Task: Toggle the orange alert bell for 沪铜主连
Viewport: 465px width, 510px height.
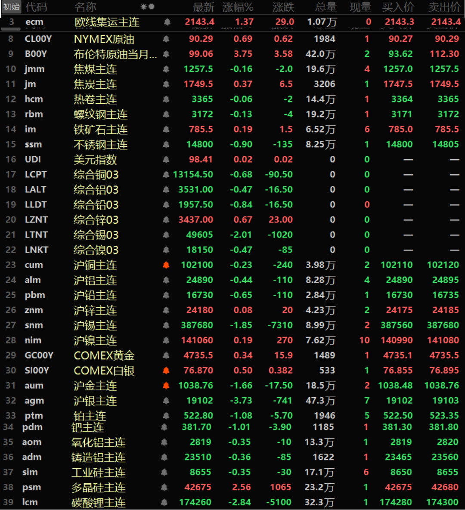Action: (x=166, y=265)
